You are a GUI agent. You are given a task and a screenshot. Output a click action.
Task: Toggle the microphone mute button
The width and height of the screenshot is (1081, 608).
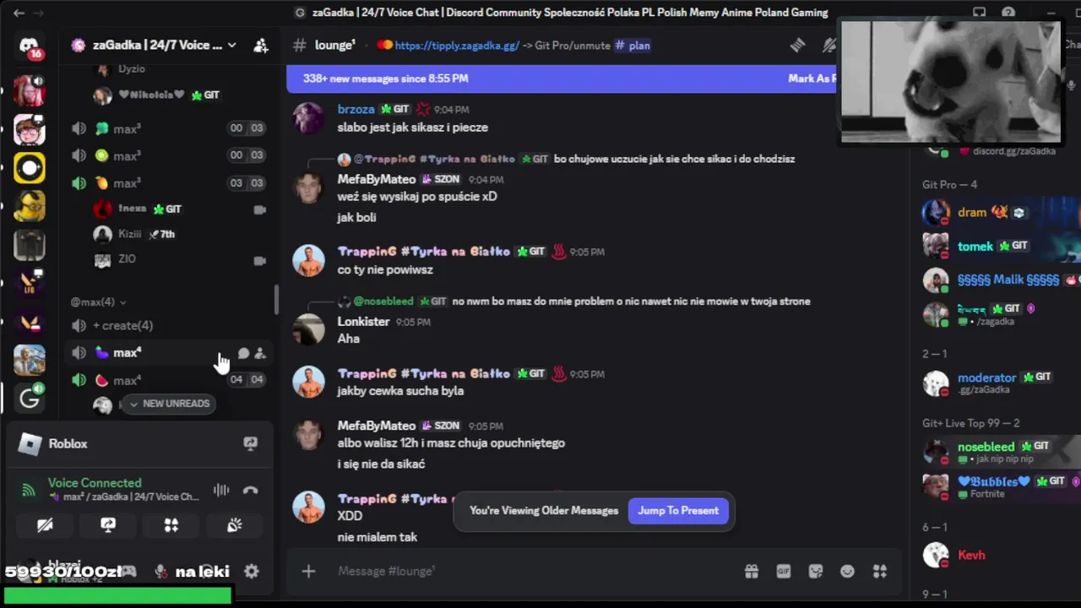click(160, 572)
